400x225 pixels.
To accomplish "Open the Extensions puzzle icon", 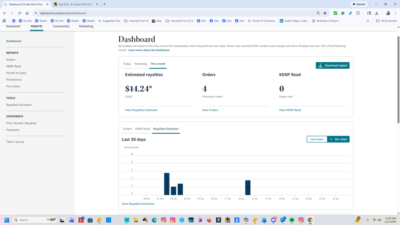I will (x=358, y=13).
